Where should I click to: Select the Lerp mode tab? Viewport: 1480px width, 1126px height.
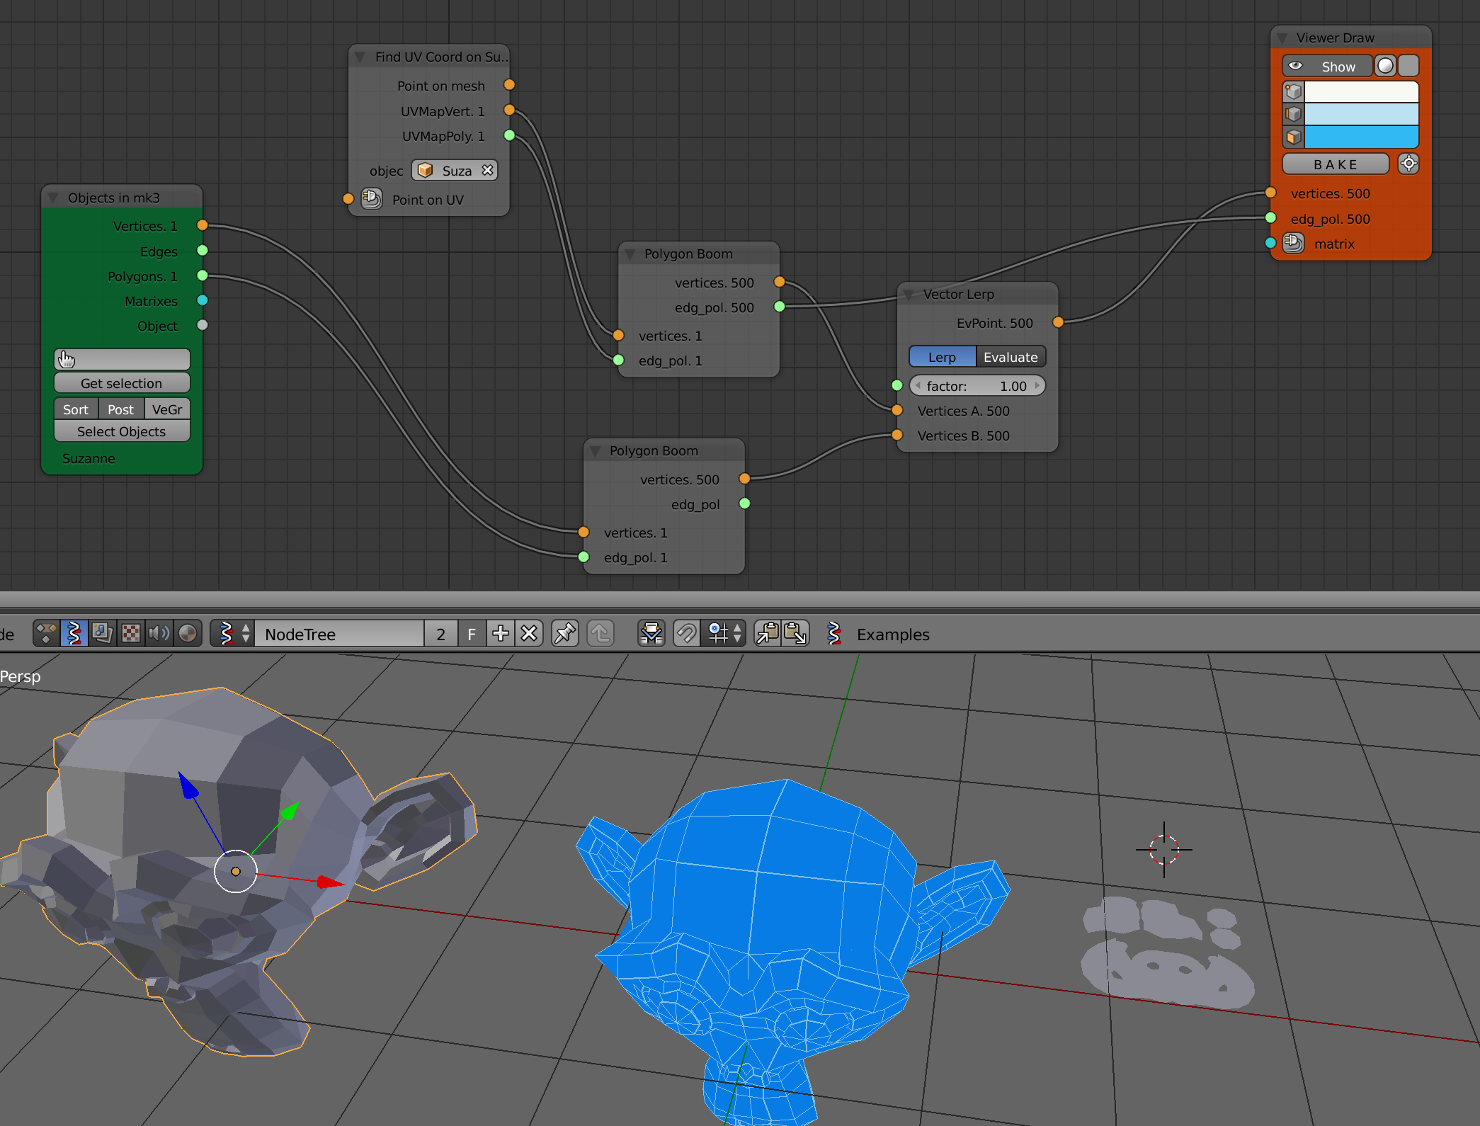[943, 357]
